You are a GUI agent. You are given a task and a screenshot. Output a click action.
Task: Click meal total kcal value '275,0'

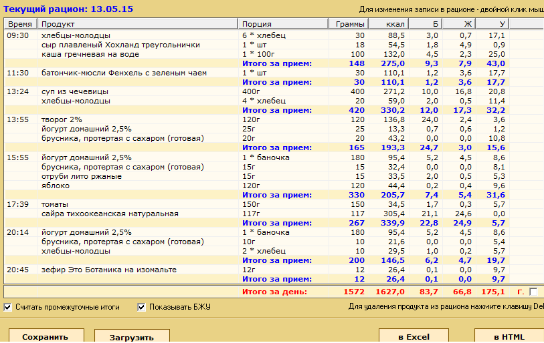(393, 63)
